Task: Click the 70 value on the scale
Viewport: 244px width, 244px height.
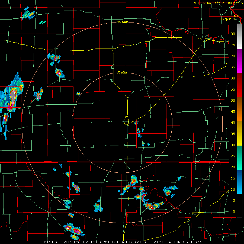Action: (233, 56)
